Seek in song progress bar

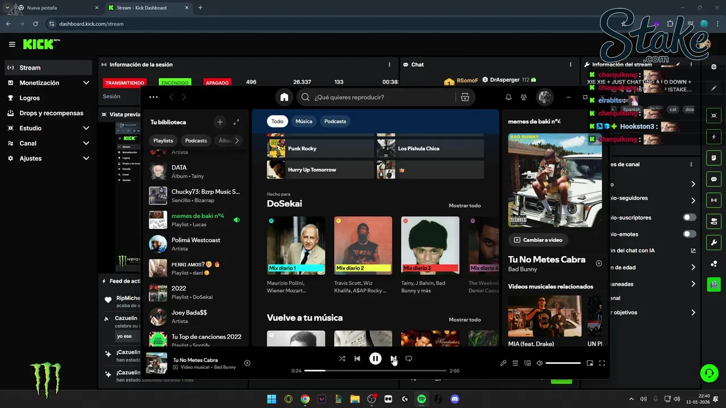click(x=375, y=371)
